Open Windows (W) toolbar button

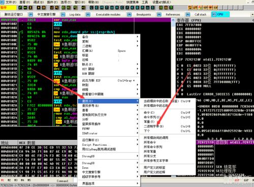[112, 8]
